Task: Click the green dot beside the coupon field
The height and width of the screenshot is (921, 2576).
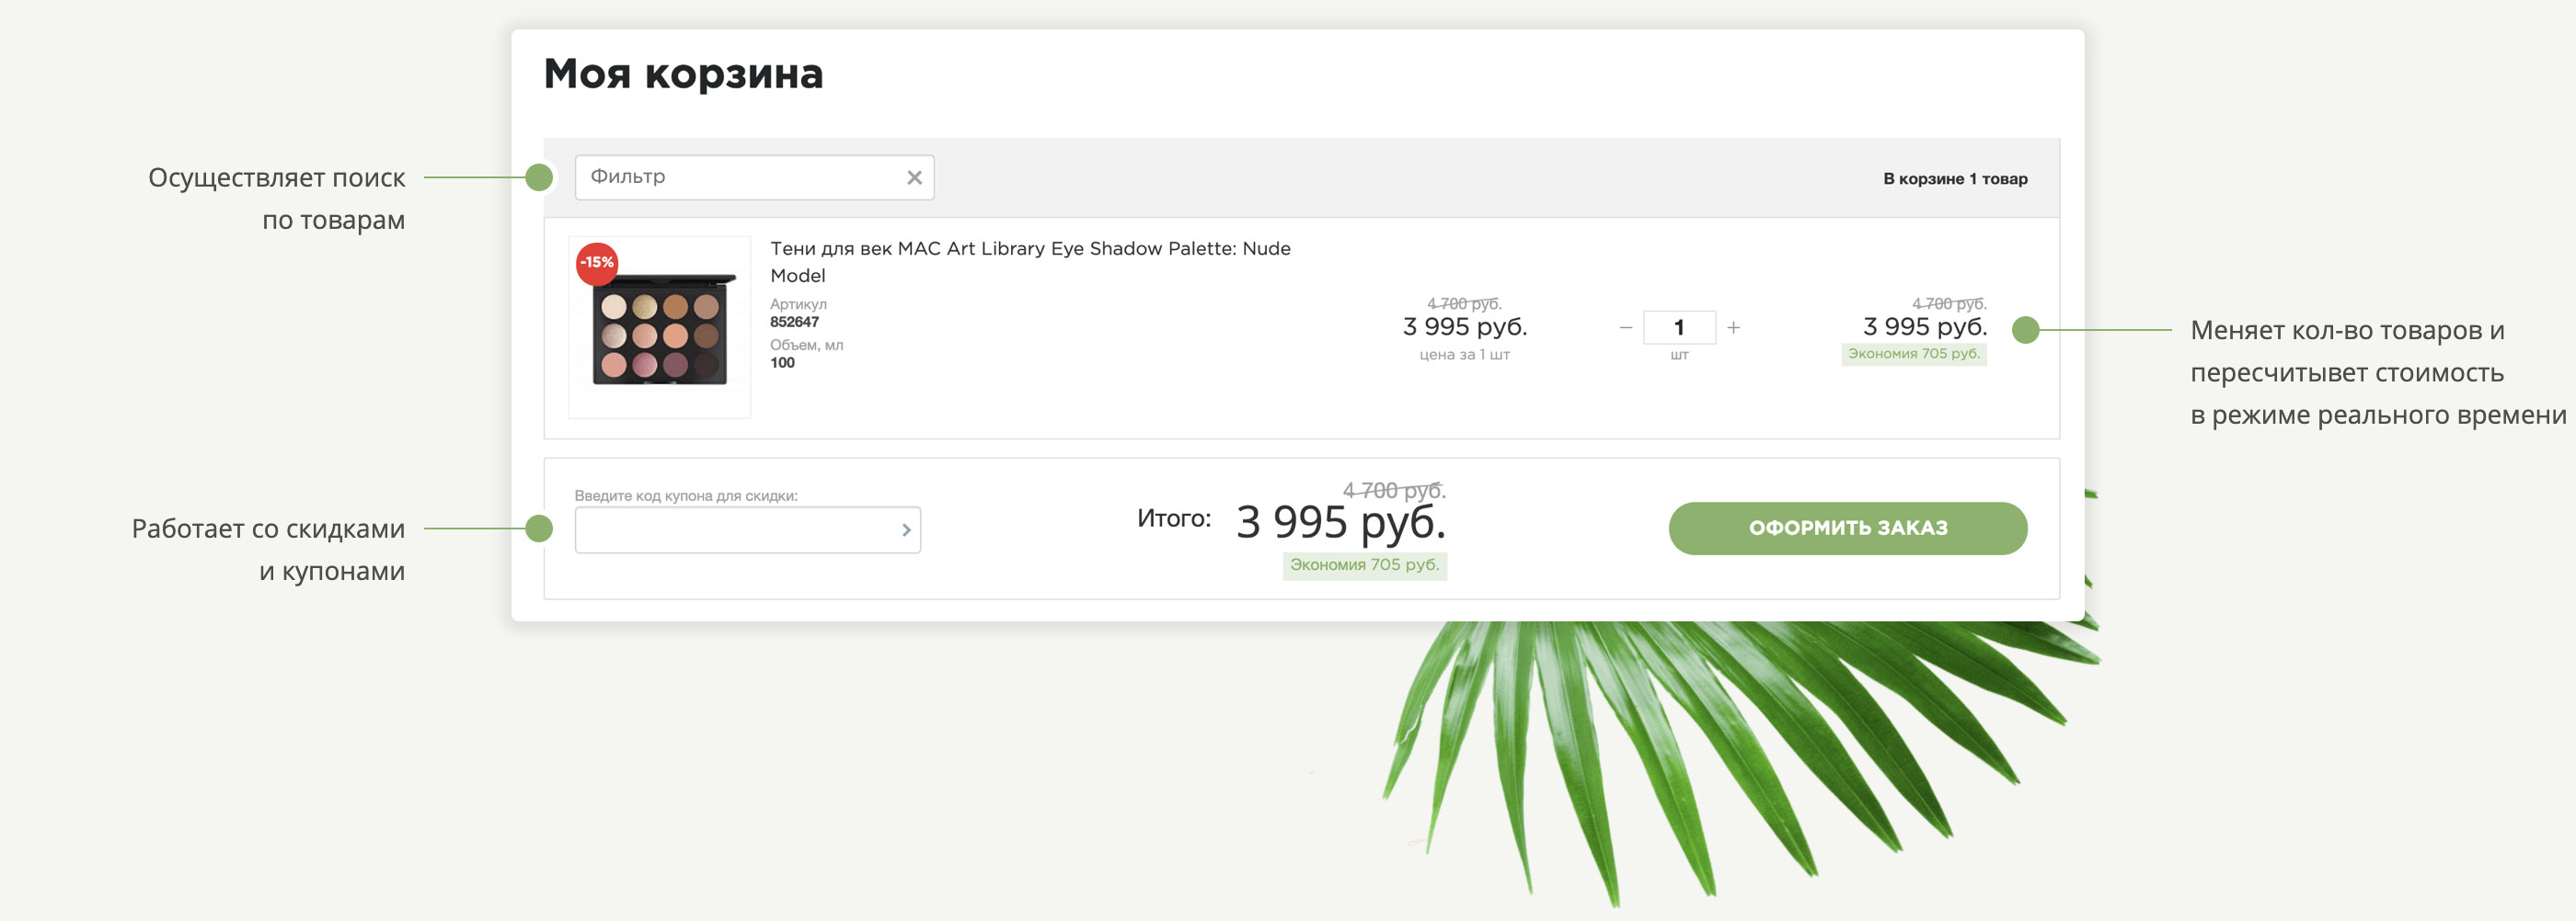Action: pos(539,529)
